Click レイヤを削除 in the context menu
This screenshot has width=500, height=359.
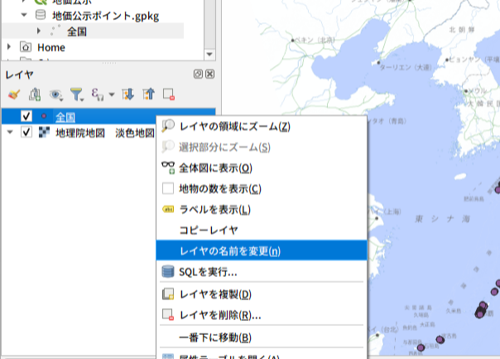pos(220,315)
